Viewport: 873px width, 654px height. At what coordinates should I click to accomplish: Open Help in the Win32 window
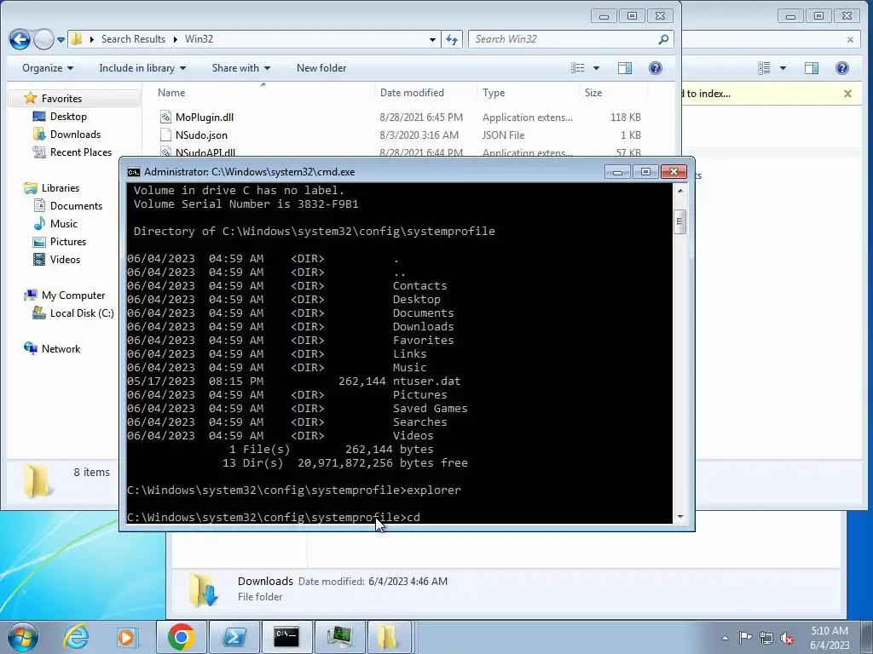tap(656, 68)
